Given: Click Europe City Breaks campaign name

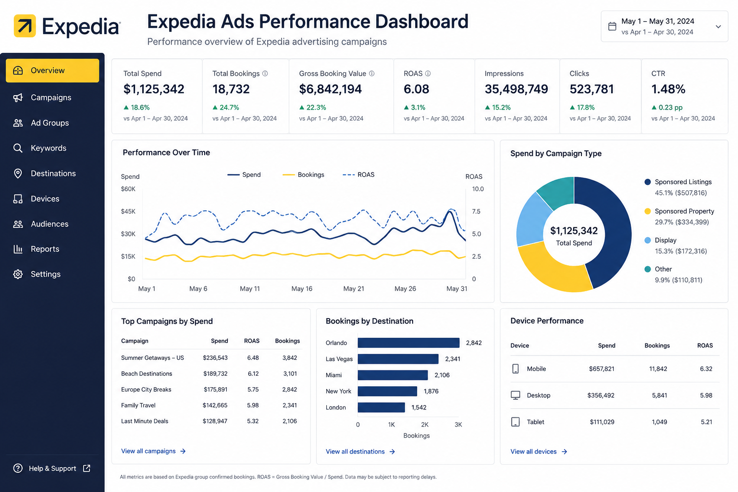Looking at the screenshot, I should coord(146,390).
